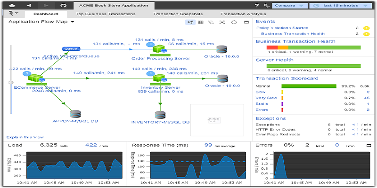Image resolution: width=377 pixels, height=188 pixels.
Task: Click the critical red health bar segment
Action: [x=272, y=47]
